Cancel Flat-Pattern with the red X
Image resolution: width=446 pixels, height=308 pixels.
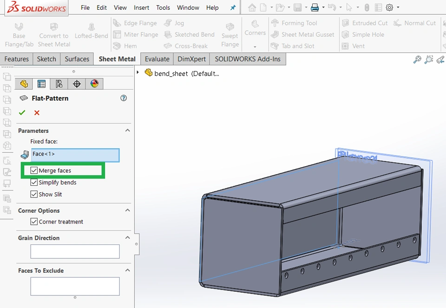(x=37, y=112)
